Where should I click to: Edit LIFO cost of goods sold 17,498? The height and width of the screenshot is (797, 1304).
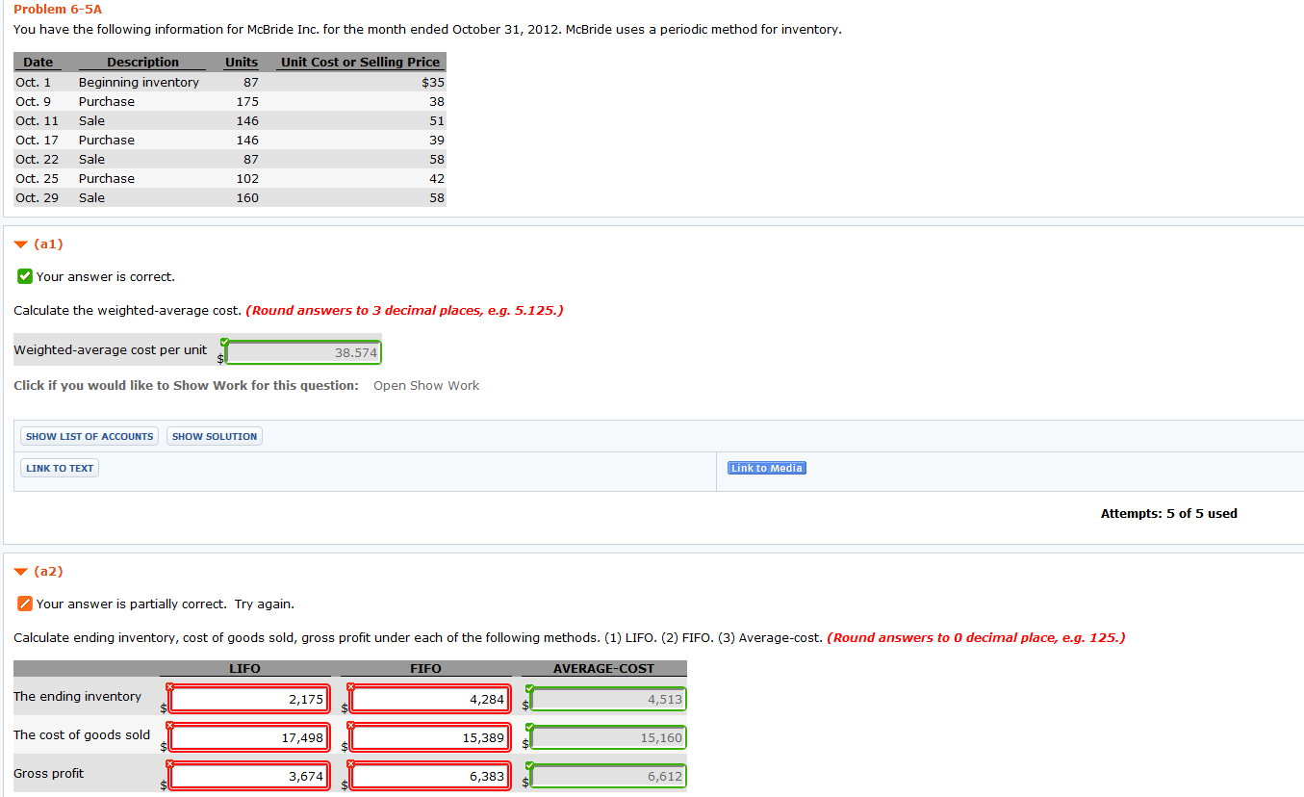tap(247, 738)
